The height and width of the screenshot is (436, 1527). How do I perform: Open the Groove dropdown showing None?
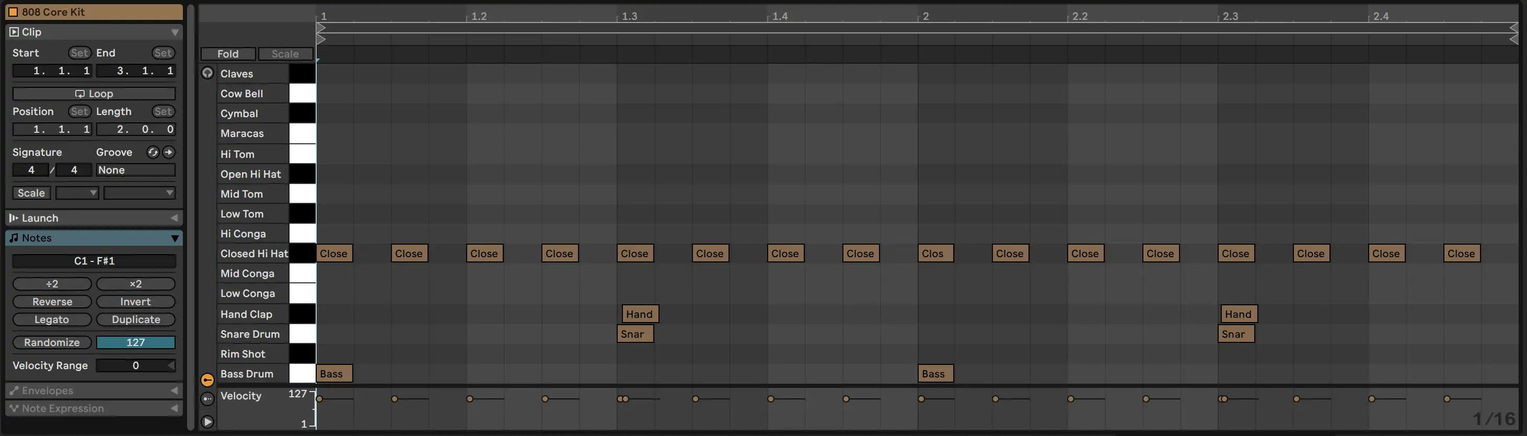[x=135, y=170]
